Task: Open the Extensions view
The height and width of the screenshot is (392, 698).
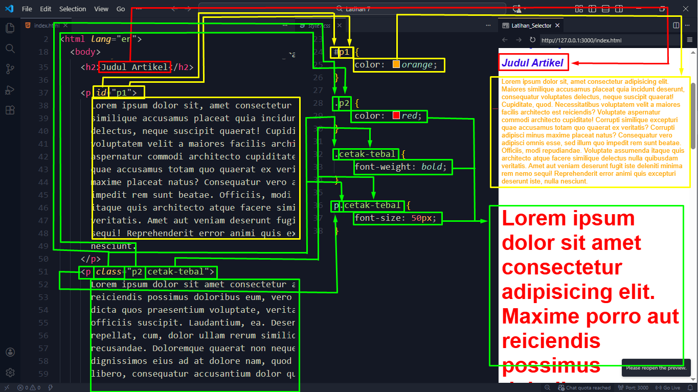Action: click(x=10, y=110)
